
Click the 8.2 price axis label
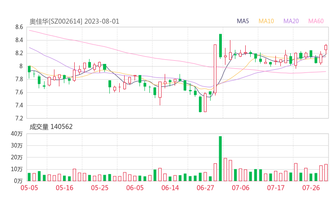18,53
